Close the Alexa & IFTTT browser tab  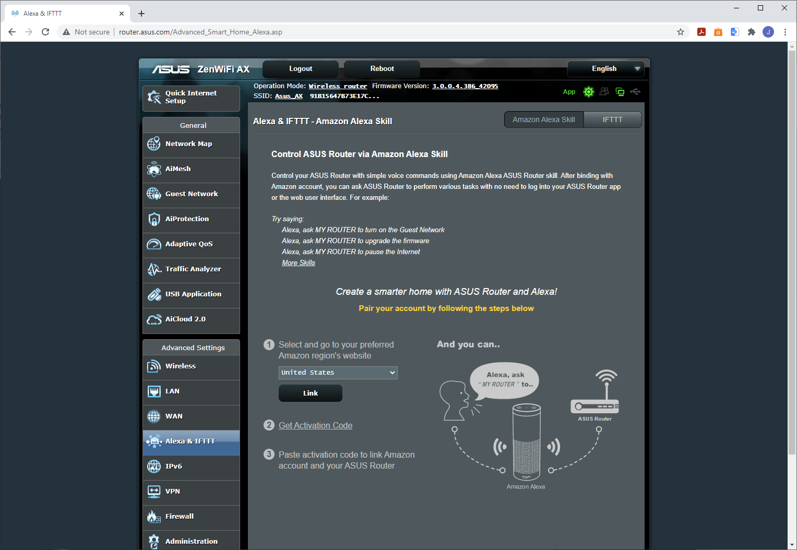[122, 14]
